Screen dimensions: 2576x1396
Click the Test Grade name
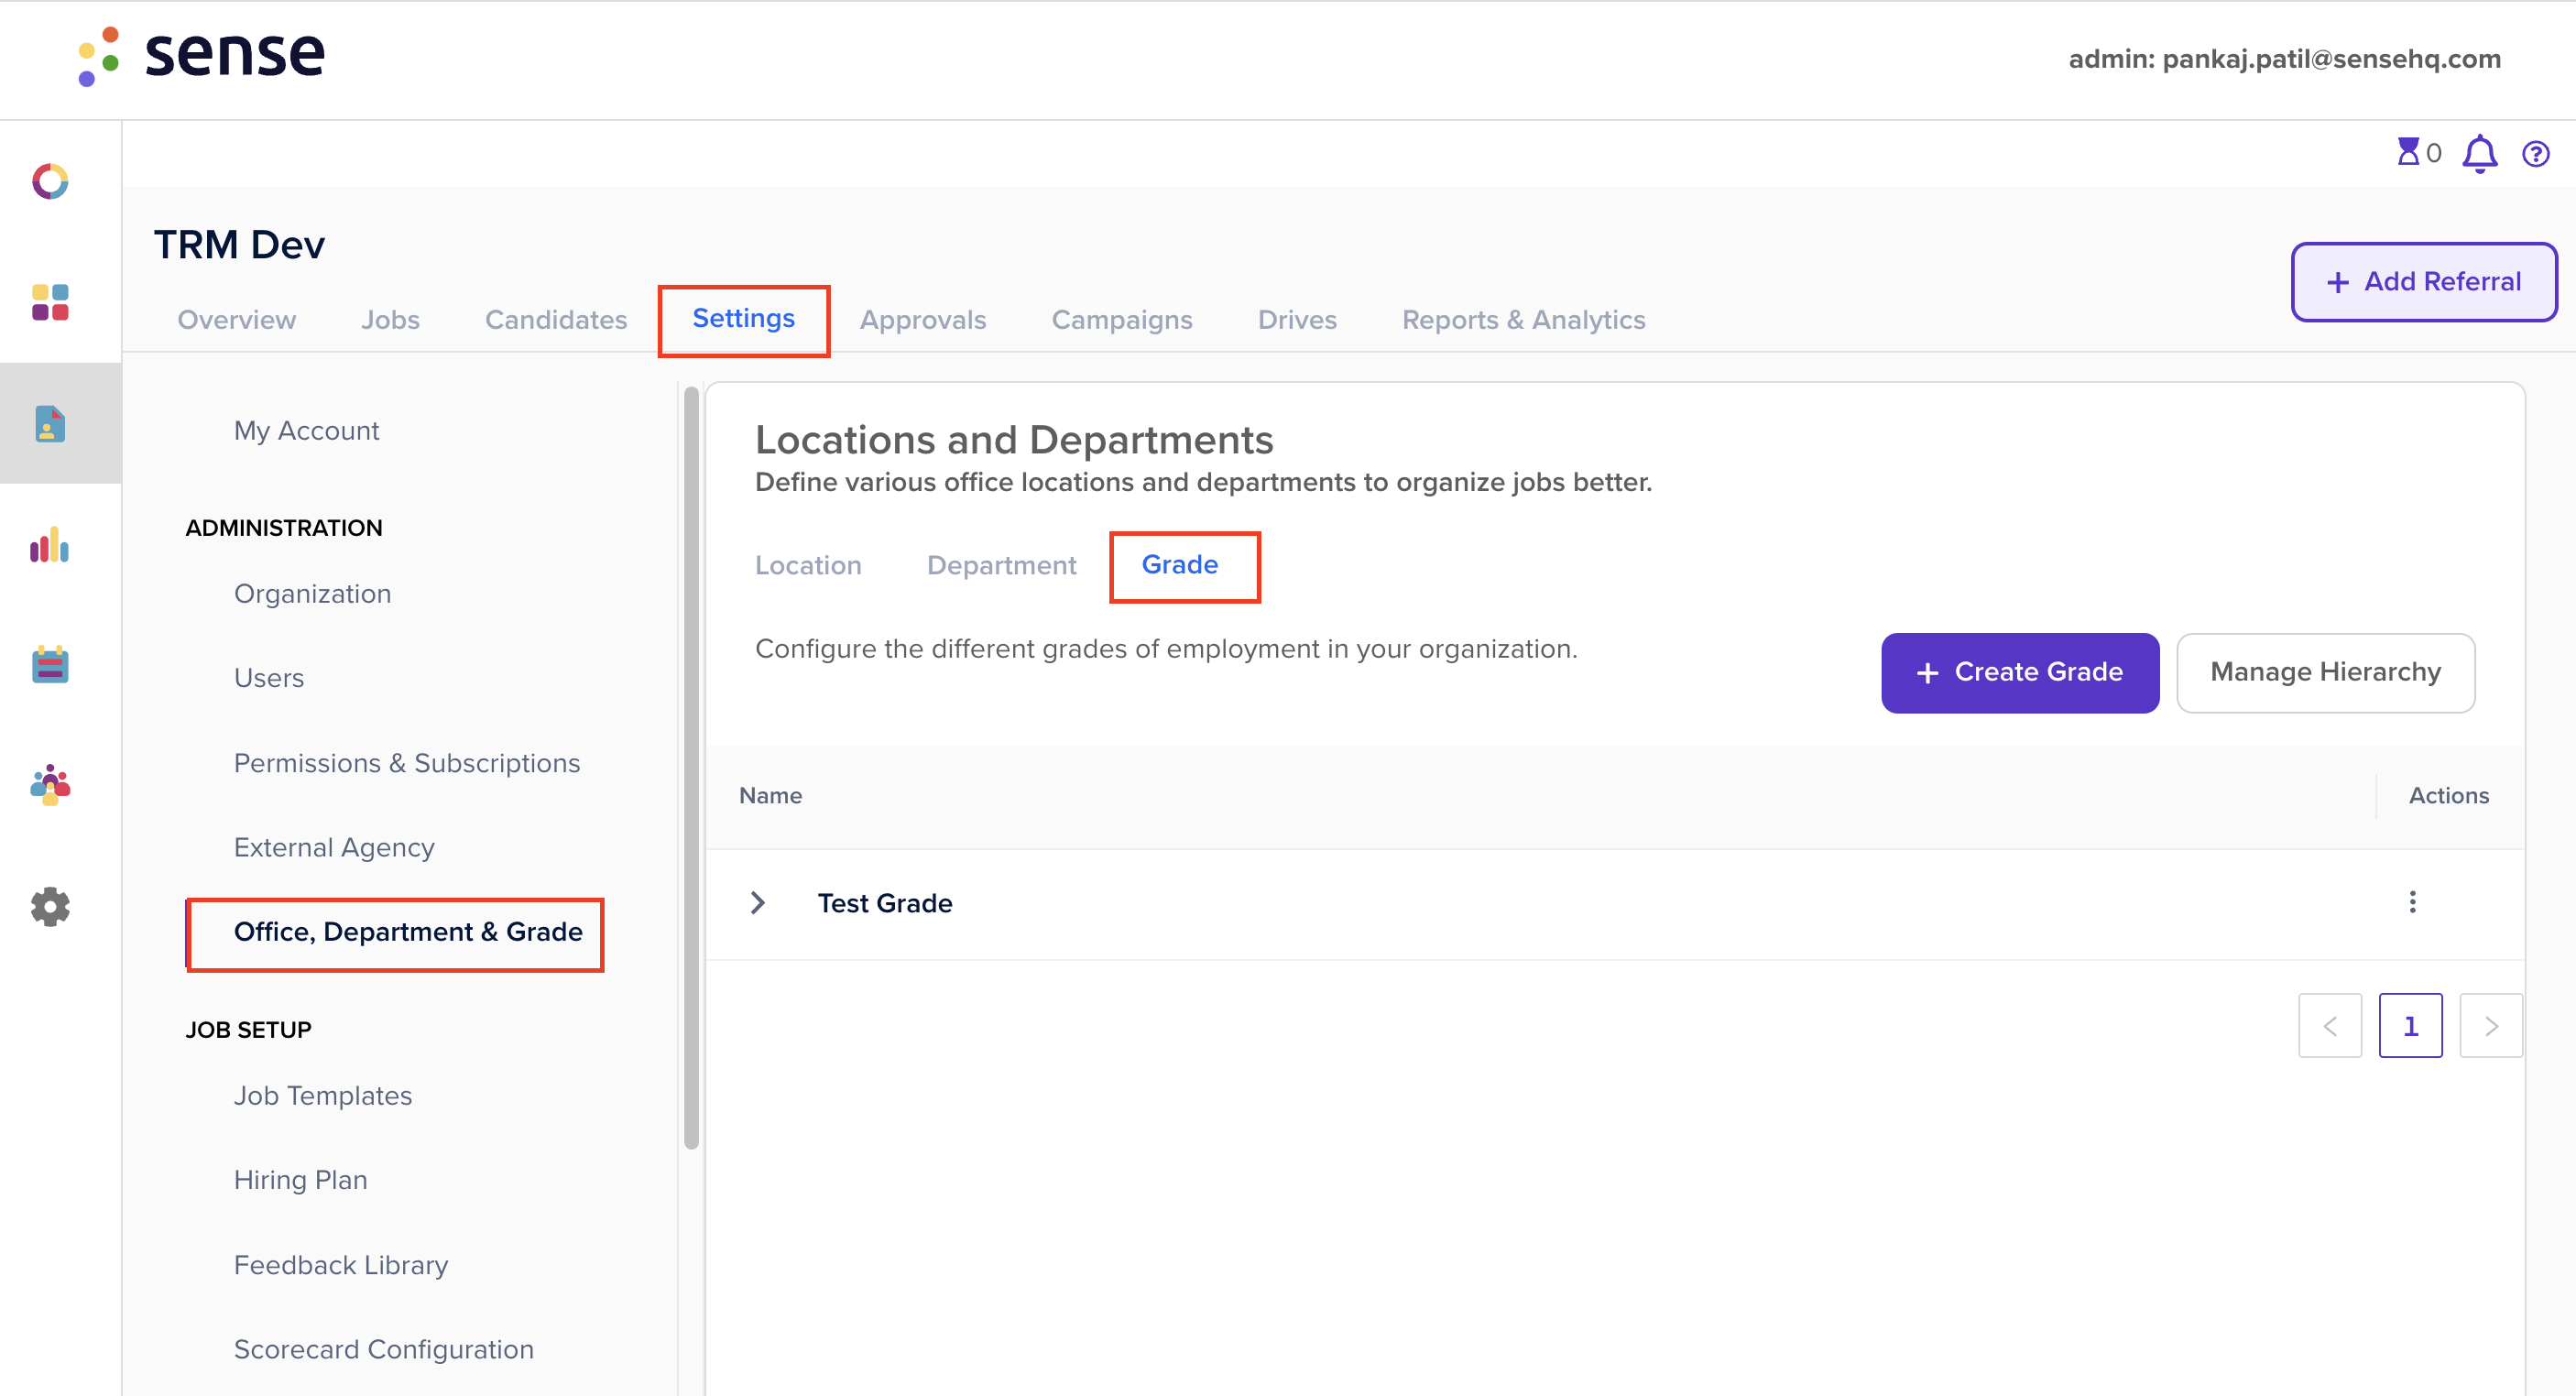pos(884,903)
